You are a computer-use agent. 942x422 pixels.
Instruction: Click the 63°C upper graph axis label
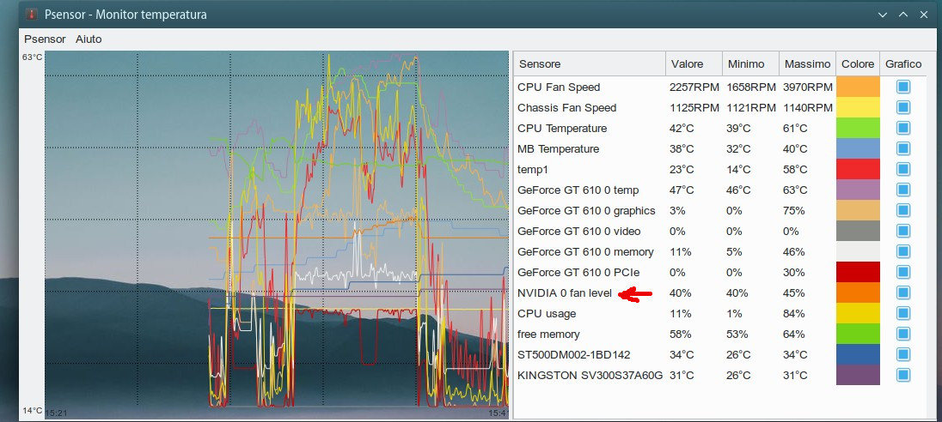click(33, 57)
